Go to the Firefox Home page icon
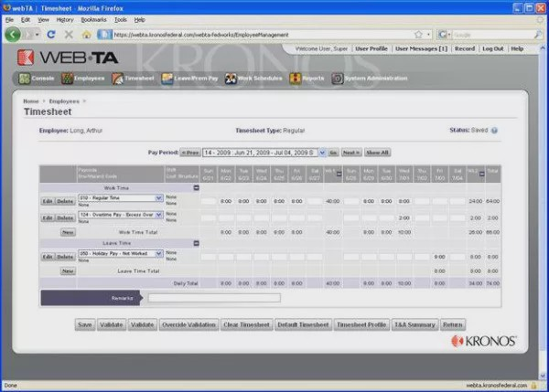Screen dimensions: 549x392 [x=87, y=35]
